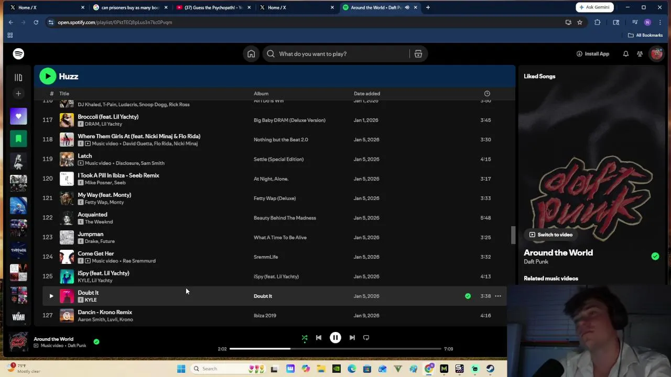The image size is (671, 377).
Task: Open the Chrome three-dot menu
Action: click(x=659, y=23)
